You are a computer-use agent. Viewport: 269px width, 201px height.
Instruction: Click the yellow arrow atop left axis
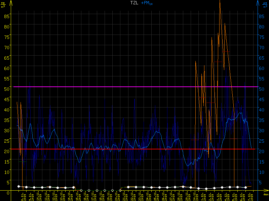click(12, 3)
